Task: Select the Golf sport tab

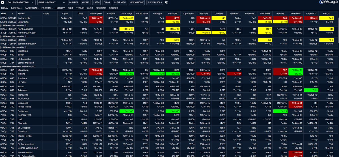Action: [70, 8]
